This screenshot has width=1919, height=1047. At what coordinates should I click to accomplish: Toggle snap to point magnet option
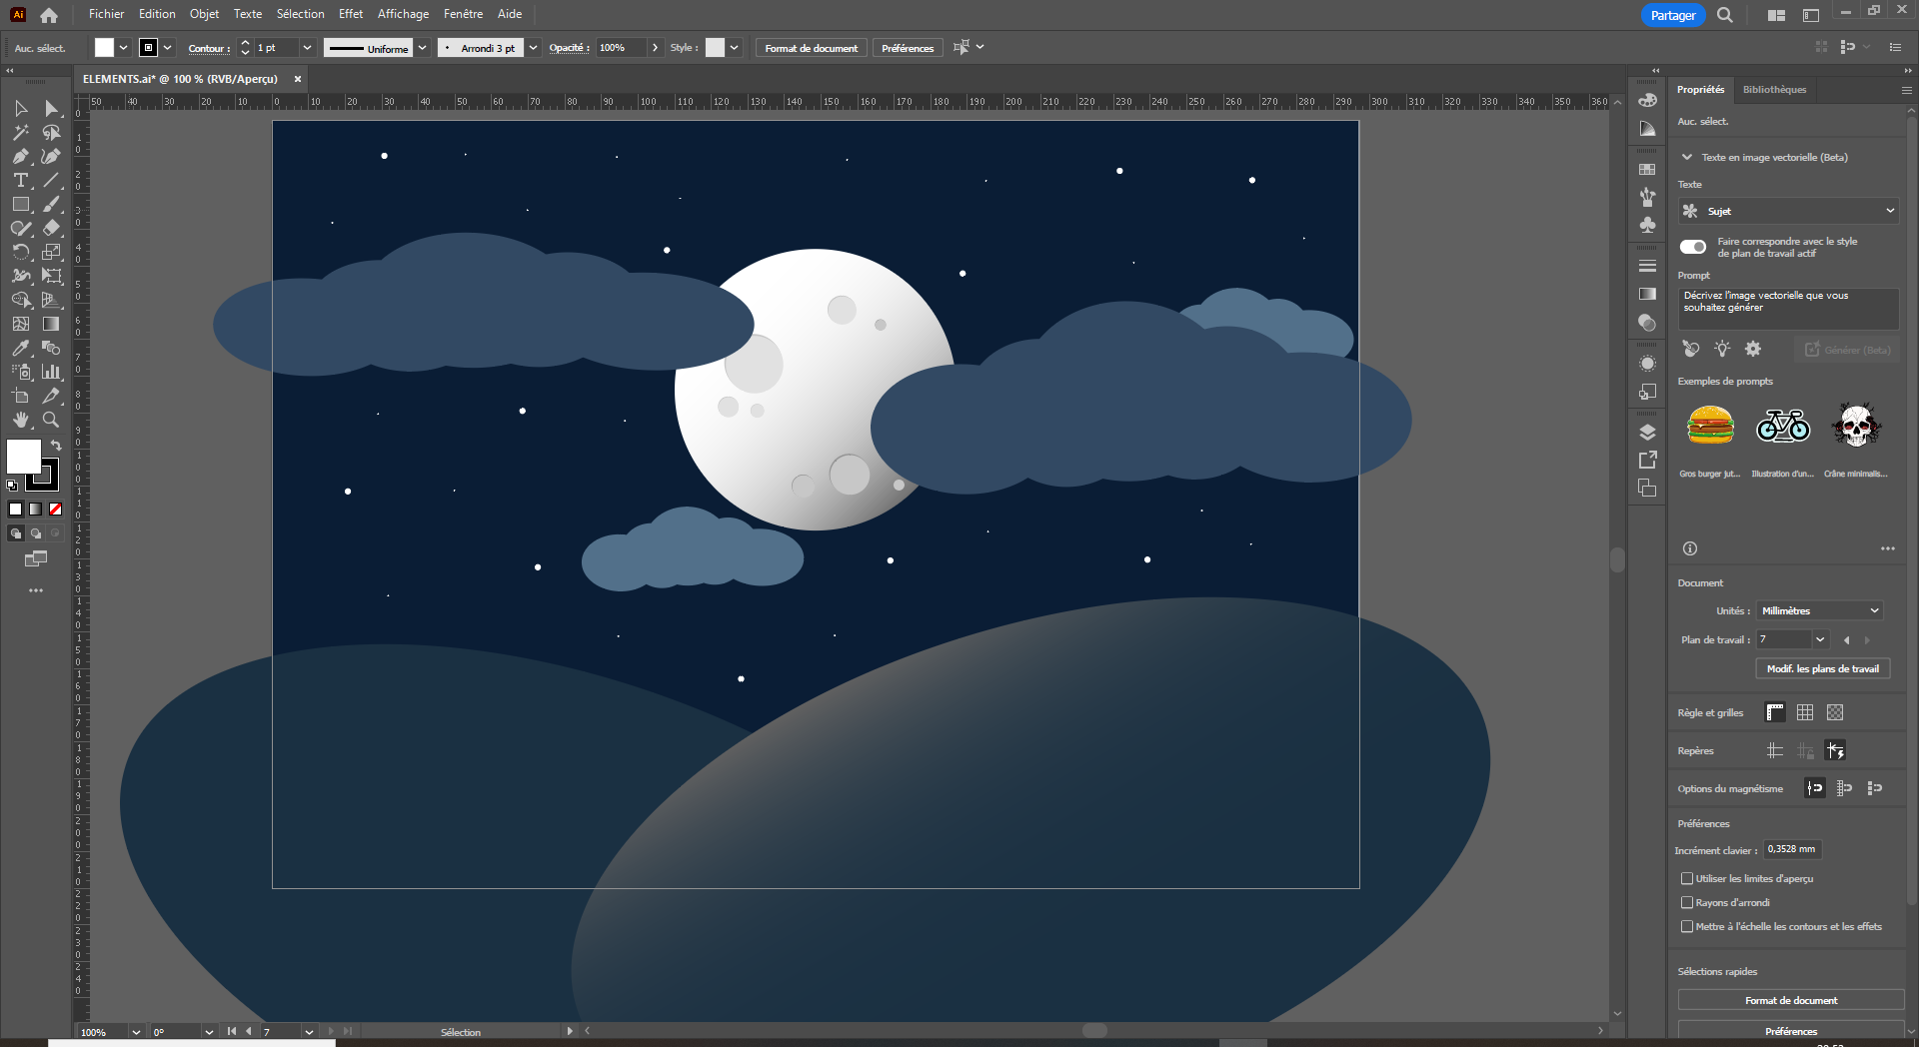(1815, 788)
